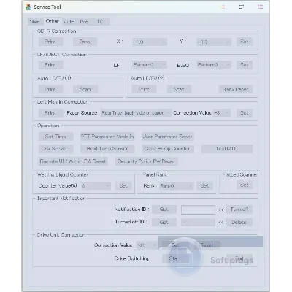This screenshot has height=292, width=292.
Task: Click Set in Left Margin Correction
Action: [x=245, y=113]
